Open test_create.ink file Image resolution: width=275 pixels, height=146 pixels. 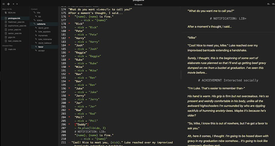tap(15, 41)
